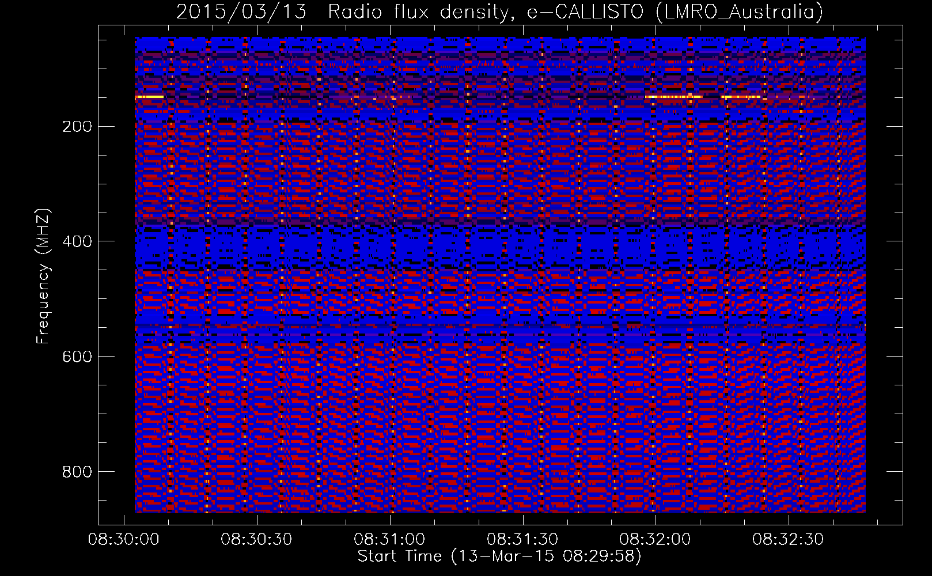Click the 800 frequency tick label
Image resolution: width=932 pixels, height=576 pixels.
click(77, 472)
